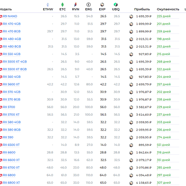The image size is (186, 186).
Task: Click the EXP column header label
Action: tap(102, 9)
